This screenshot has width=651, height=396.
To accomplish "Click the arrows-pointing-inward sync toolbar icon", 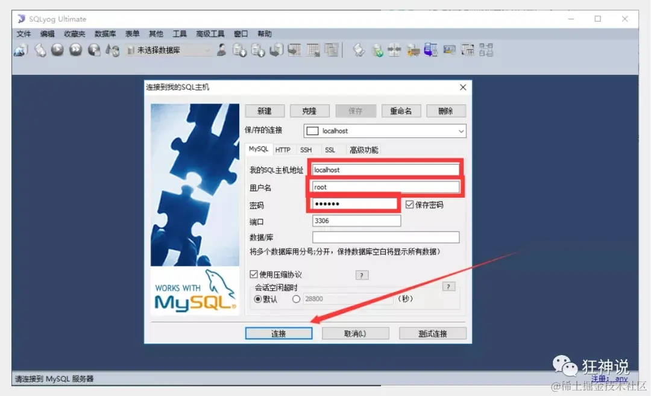I will tap(394, 50).
